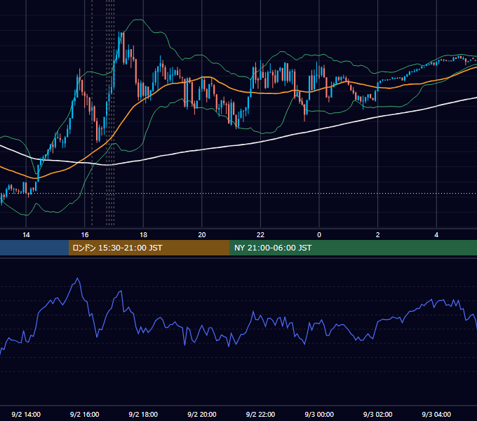The height and width of the screenshot is (421, 477).
Task: Select the NY 21:00-06:00 JST session bar
Action: point(353,248)
